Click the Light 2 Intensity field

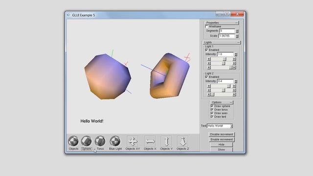pyautogui.click(x=225, y=81)
